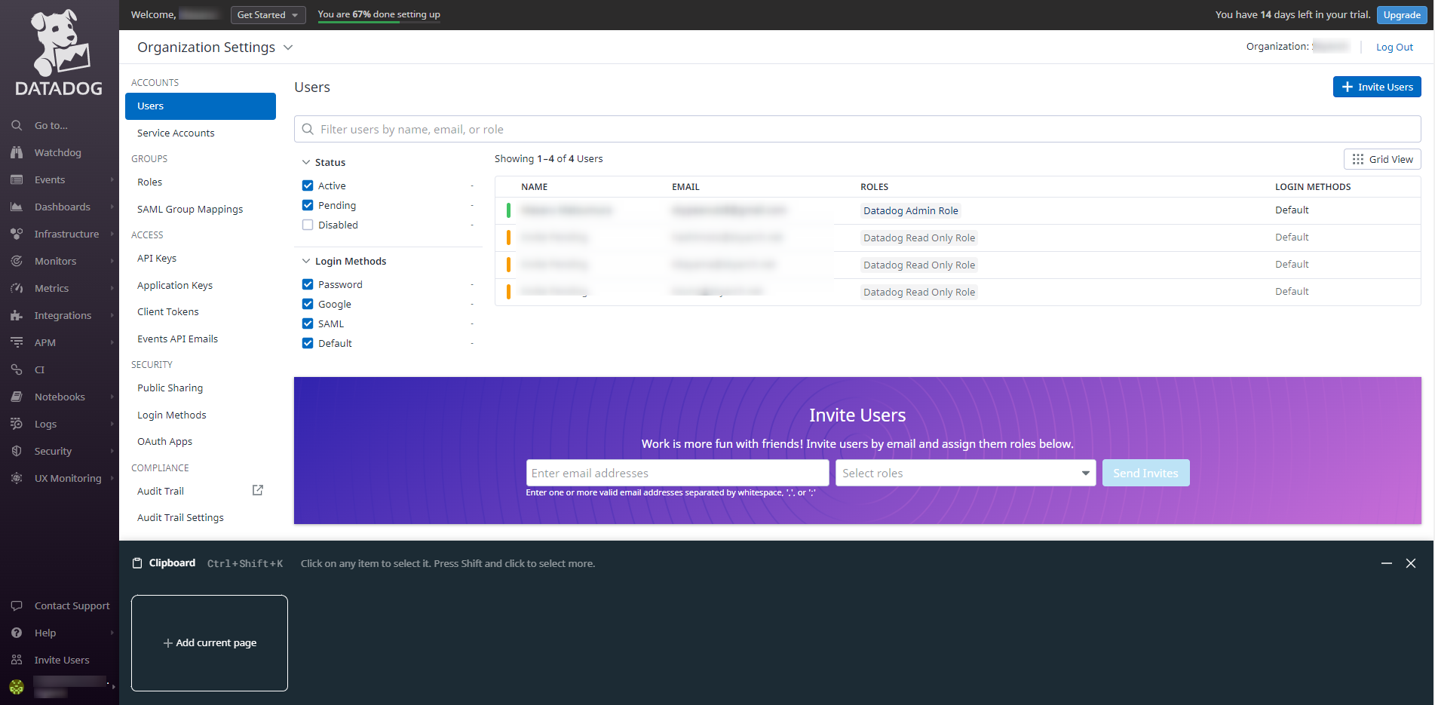The height and width of the screenshot is (705, 1435).
Task: Minimize the Clipboard panel
Action: point(1387,563)
